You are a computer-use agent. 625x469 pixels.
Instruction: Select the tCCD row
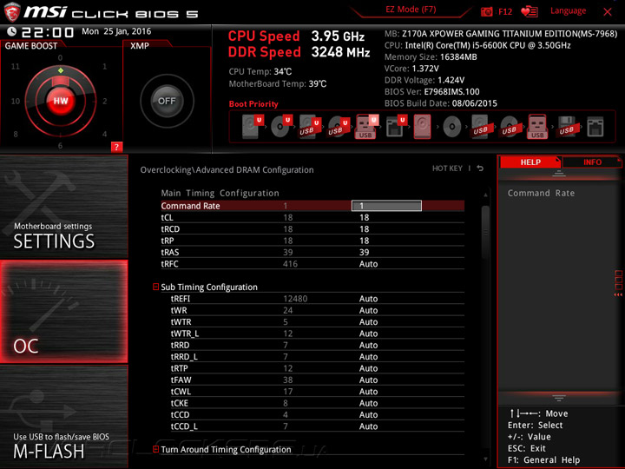click(318, 414)
